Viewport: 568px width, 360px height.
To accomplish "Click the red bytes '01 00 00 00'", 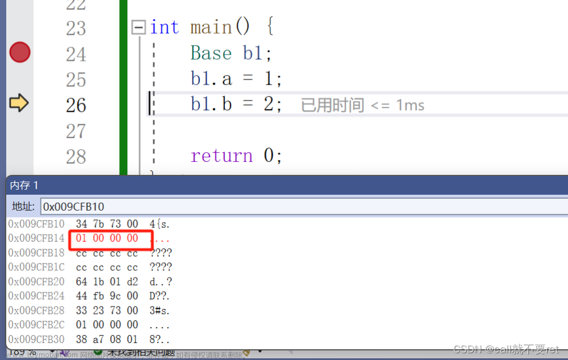I will click(x=107, y=238).
